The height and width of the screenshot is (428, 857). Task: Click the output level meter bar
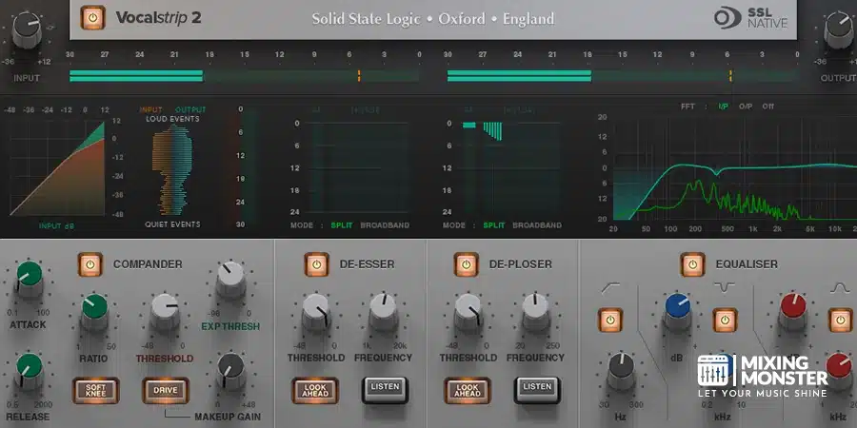(622, 76)
